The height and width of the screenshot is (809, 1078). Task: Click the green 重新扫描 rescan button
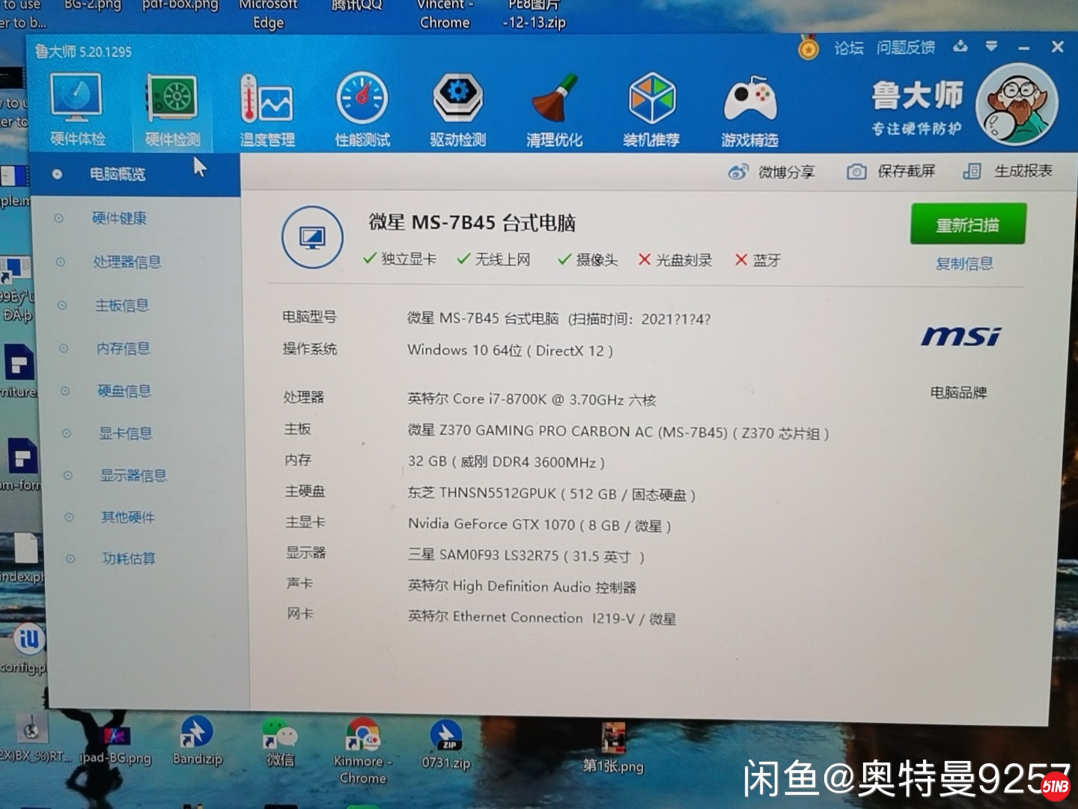coord(968,225)
